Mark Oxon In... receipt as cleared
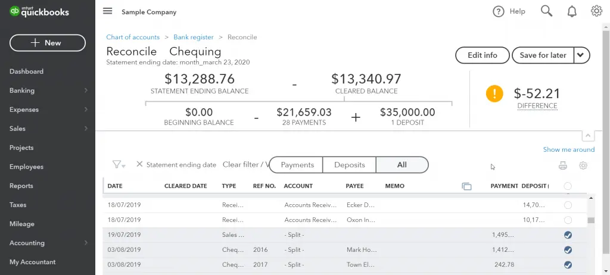The image size is (610, 275). (x=568, y=220)
